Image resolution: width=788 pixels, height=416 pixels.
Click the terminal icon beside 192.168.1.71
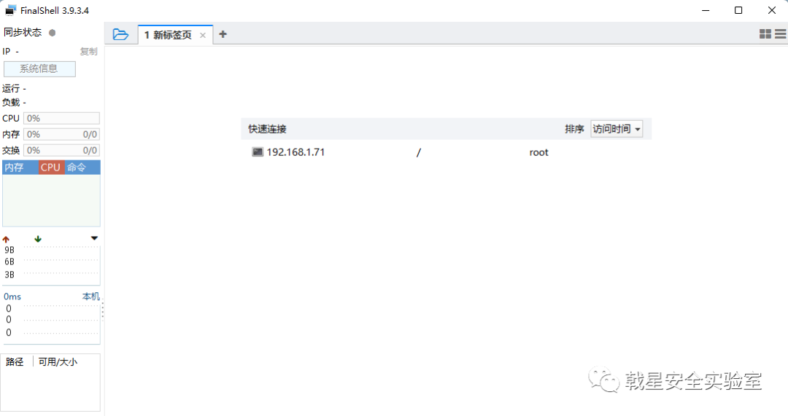pyautogui.click(x=258, y=152)
